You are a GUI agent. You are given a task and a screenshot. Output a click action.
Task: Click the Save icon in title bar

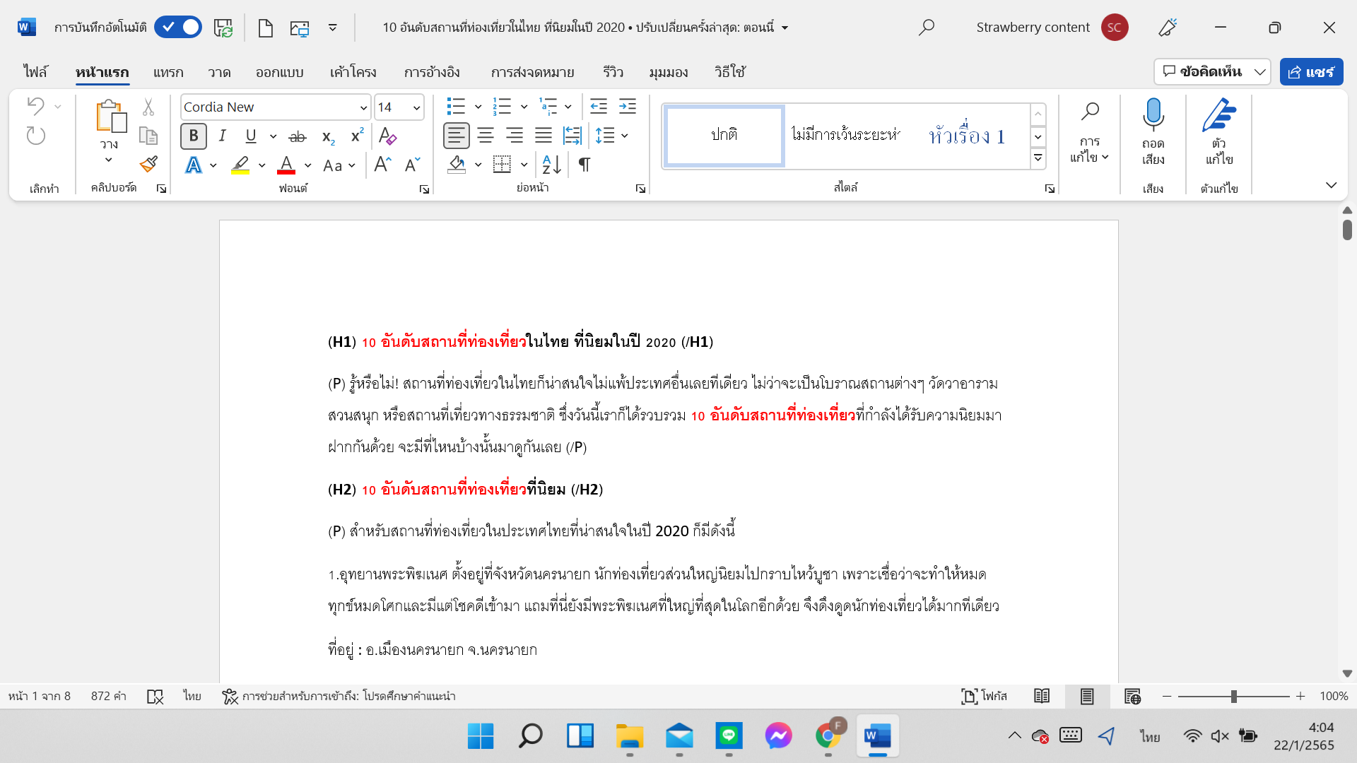pyautogui.click(x=223, y=28)
